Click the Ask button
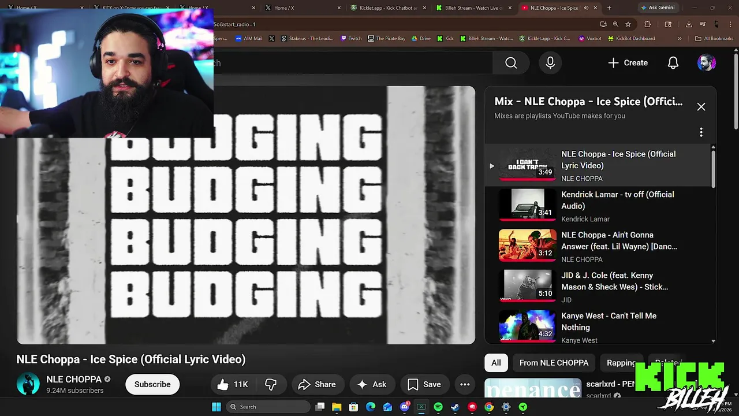The height and width of the screenshot is (416, 739). [372, 384]
